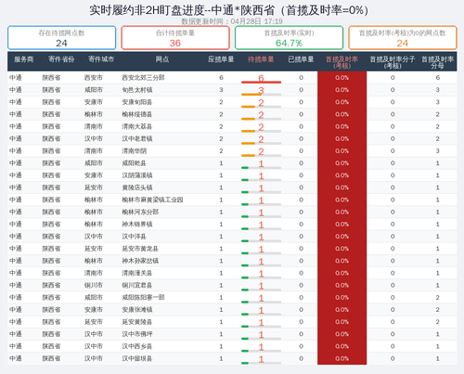Click the 寄件省份 column header

pyautogui.click(x=61, y=59)
